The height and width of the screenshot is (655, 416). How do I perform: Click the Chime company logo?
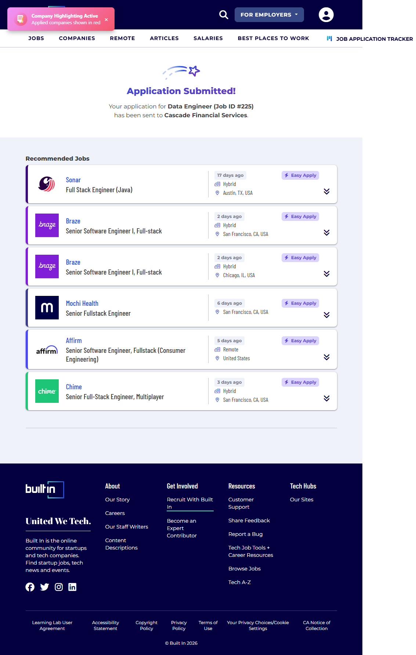pyautogui.click(x=47, y=391)
